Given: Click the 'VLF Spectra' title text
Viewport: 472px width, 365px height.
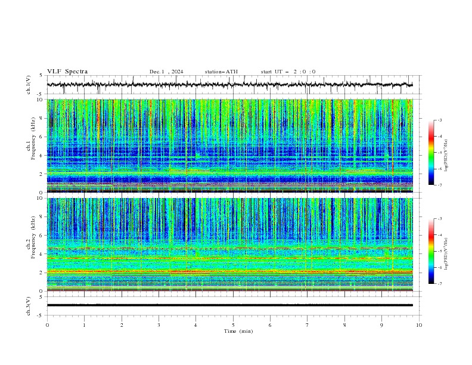Looking at the screenshot, I should [x=67, y=72].
